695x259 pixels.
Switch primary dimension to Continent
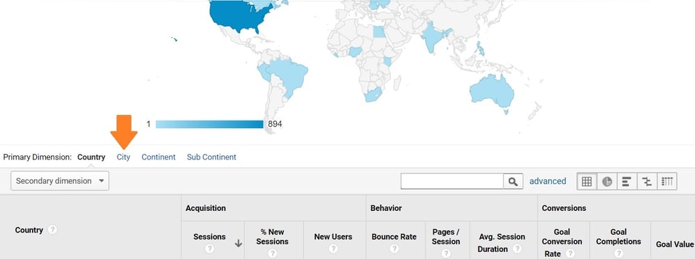point(159,157)
